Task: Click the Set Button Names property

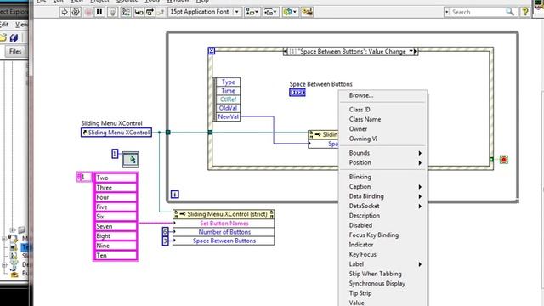Action: (224, 224)
